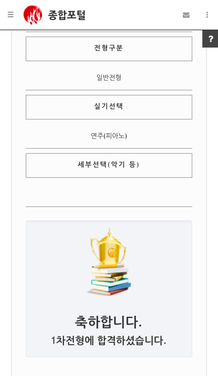Click the round emblem on the trophy
Screen dimensions: 218x376
(x=112, y=252)
